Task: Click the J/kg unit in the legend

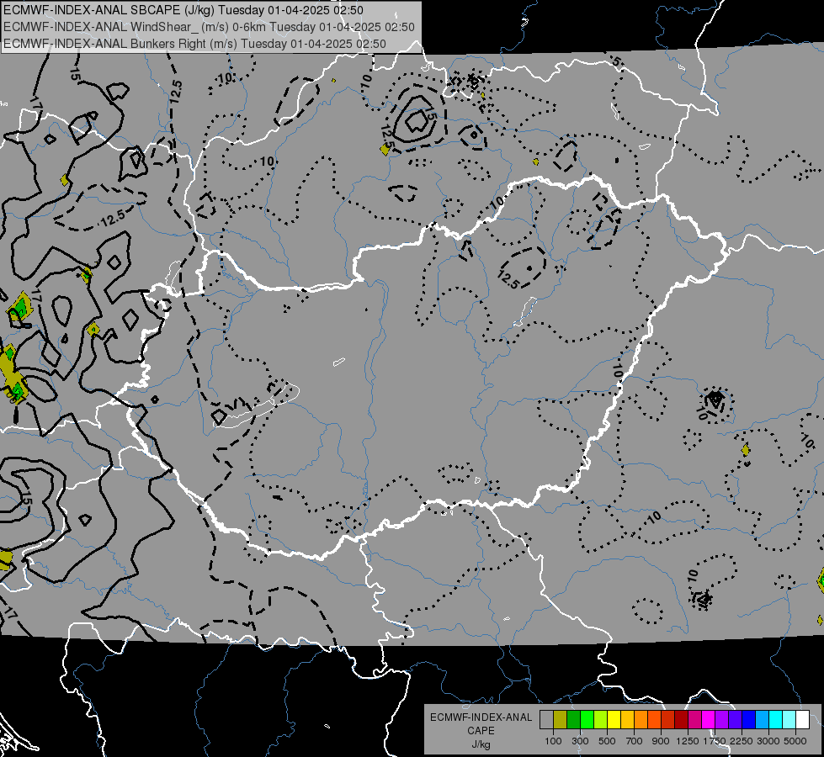Action: [x=481, y=744]
